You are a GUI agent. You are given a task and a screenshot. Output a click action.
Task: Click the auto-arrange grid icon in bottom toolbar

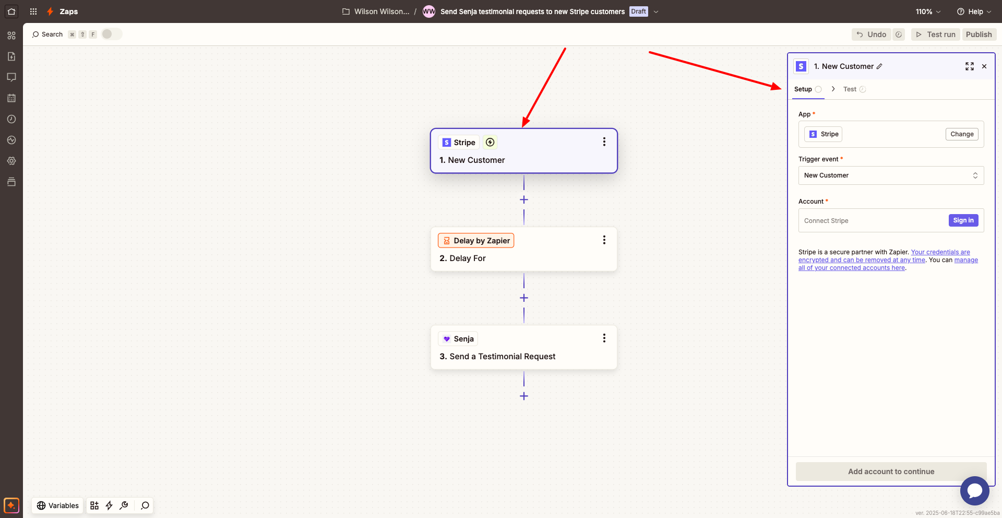[94, 505]
